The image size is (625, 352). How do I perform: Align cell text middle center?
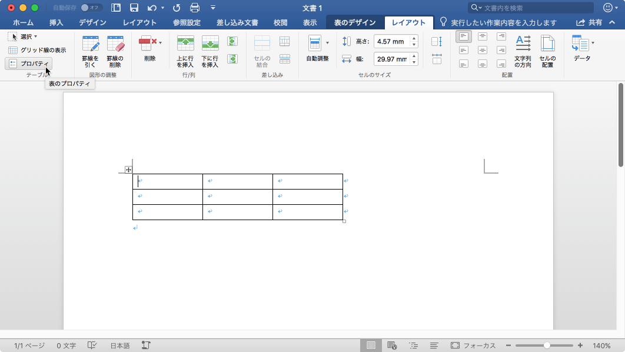coord(483,50)
